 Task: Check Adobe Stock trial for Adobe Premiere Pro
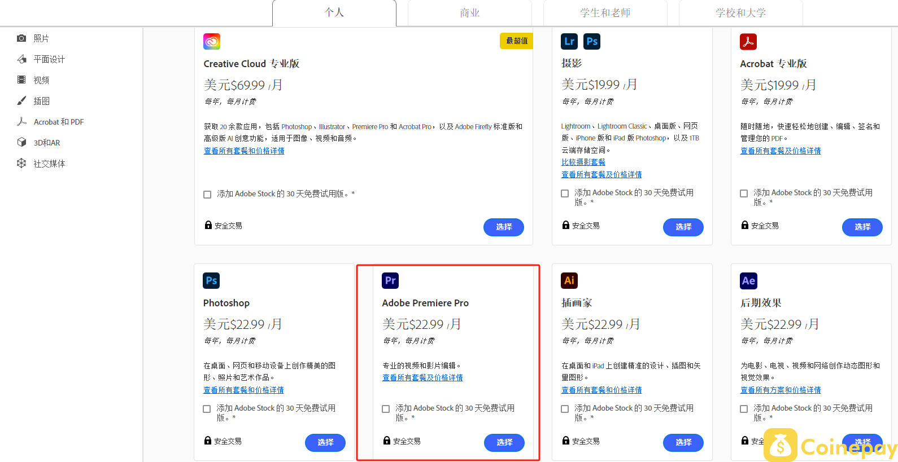click(386, 409)
